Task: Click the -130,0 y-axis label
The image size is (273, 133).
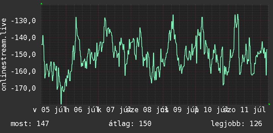Action: (23, 21)
